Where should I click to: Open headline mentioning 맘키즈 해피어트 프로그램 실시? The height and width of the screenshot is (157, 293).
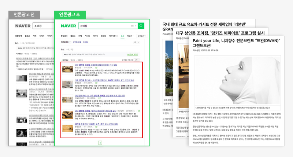[x=96, y=111]
